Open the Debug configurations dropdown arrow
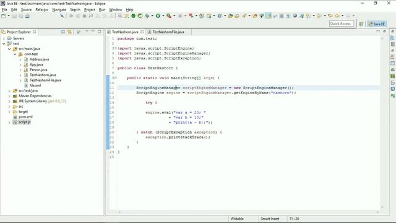Image resolution: width=396 pixels, height=223 pixels. point(152,16)
